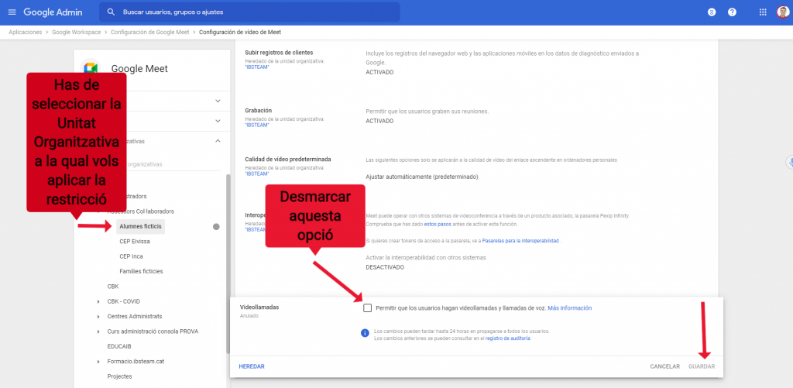Open the Más información link
This screenshot has width=793, height=388.
pyautogui.click(x=569, y=308)
